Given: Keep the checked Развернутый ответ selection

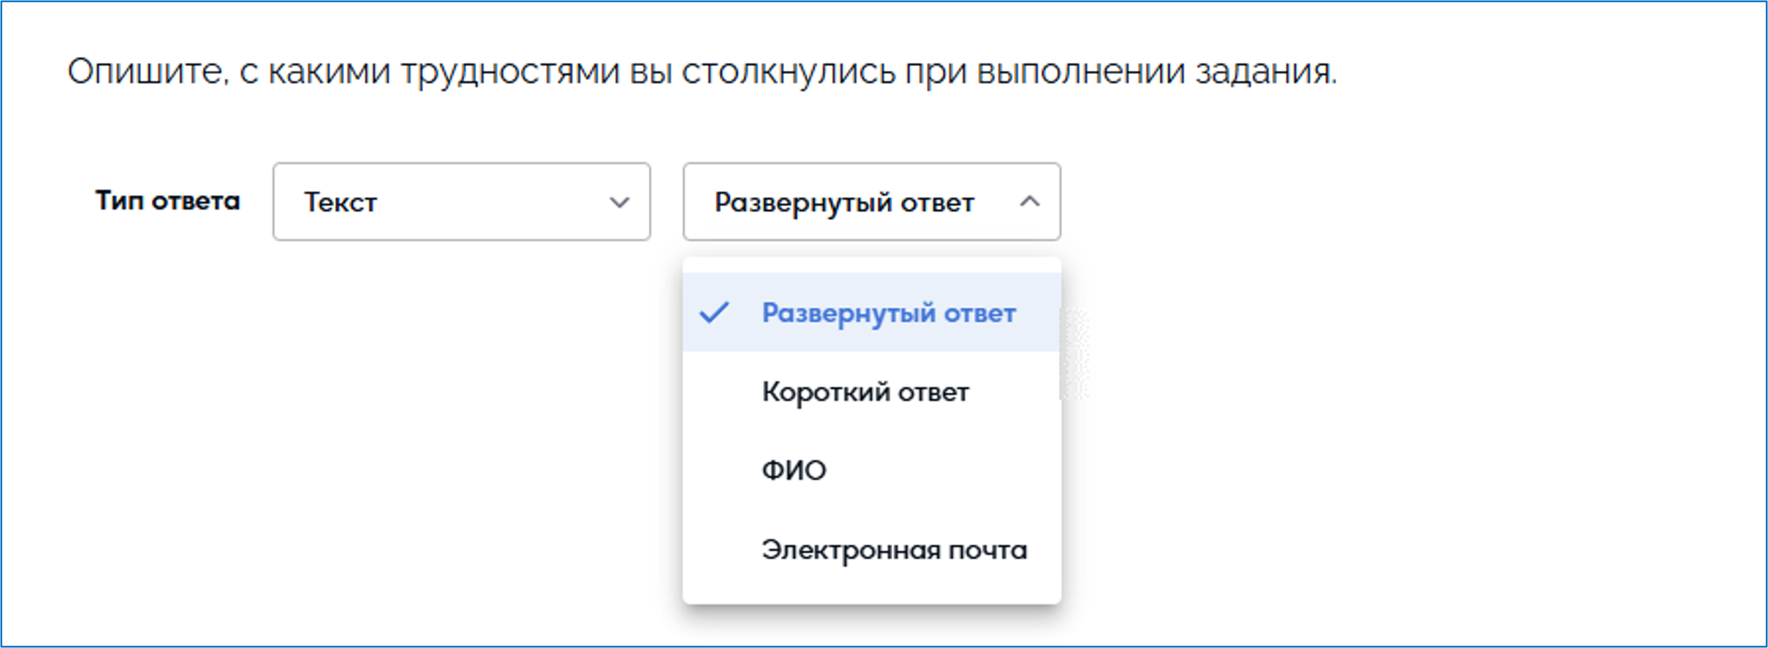Looking at the screenshot, I should point(888,313).
